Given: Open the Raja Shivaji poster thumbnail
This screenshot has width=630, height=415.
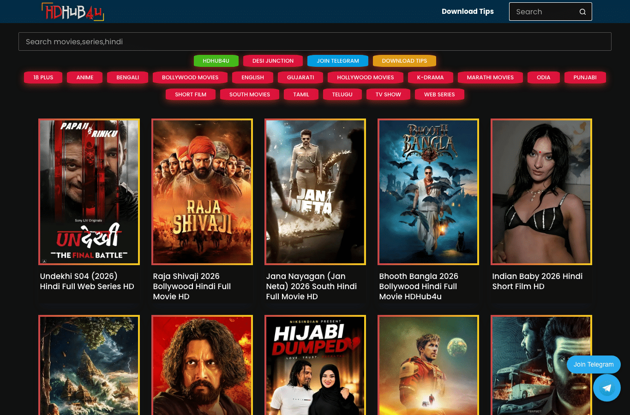Looking at the screenshot, I should pyautogui.click(x=202, y=192).
